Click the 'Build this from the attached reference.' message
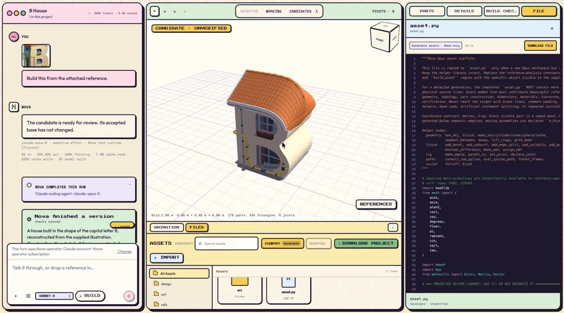This screenshot has height=313, width=564. coord(79,78)
